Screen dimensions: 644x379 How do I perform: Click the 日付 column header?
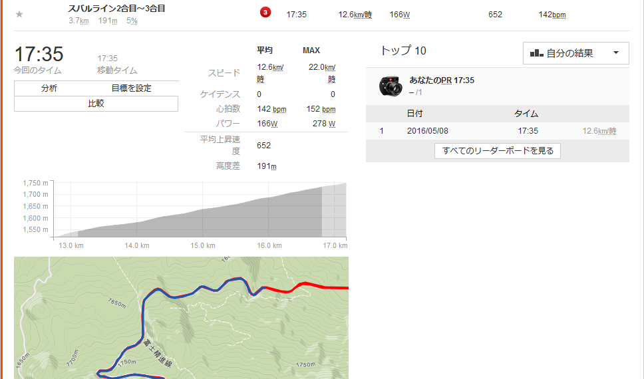click(414, 113)
